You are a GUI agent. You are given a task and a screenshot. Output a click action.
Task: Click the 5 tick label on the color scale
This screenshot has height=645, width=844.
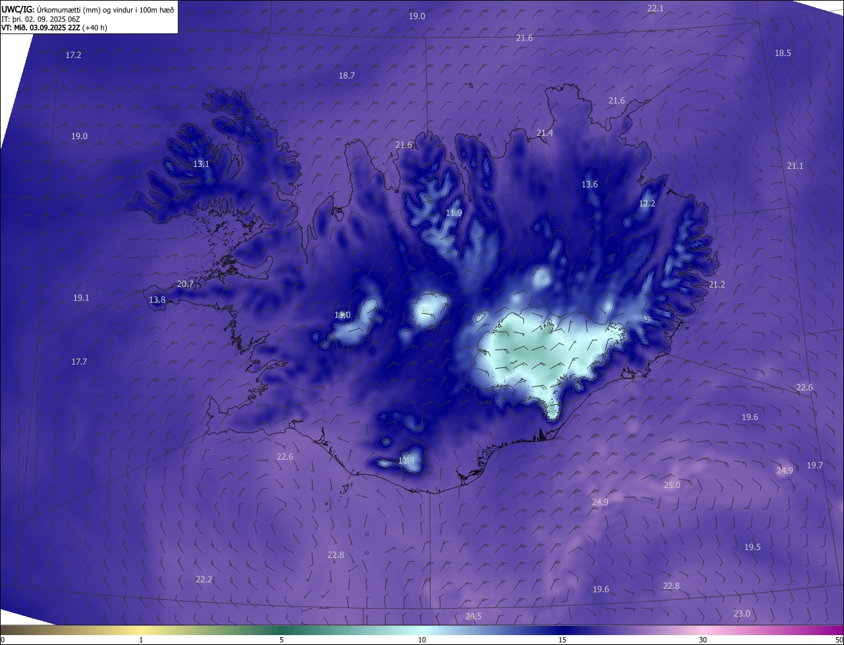(282, 640)
